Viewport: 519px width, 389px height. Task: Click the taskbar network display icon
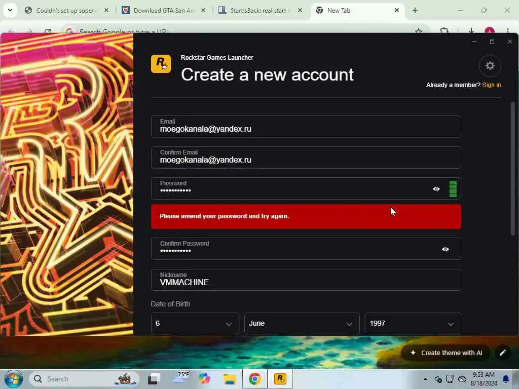click(x=450, y=379)
